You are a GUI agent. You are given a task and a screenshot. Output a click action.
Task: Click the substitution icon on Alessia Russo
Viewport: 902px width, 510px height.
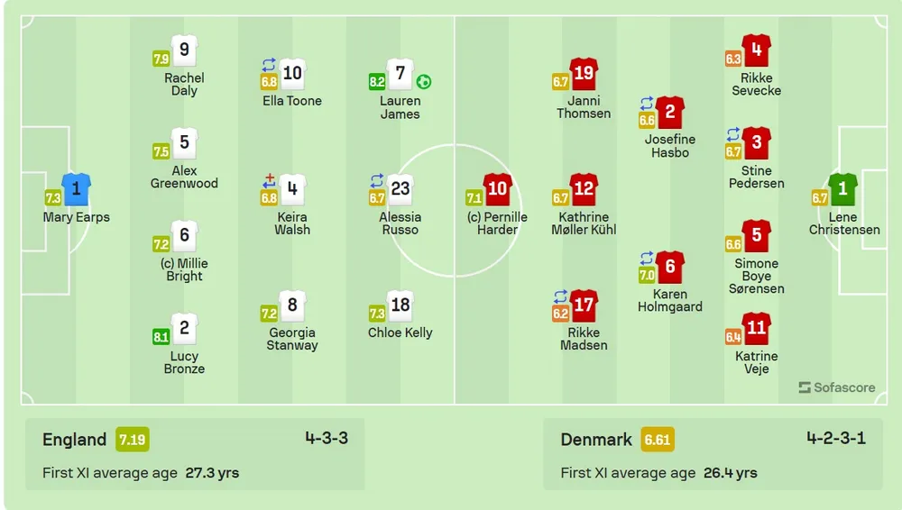tap(377, 180)
